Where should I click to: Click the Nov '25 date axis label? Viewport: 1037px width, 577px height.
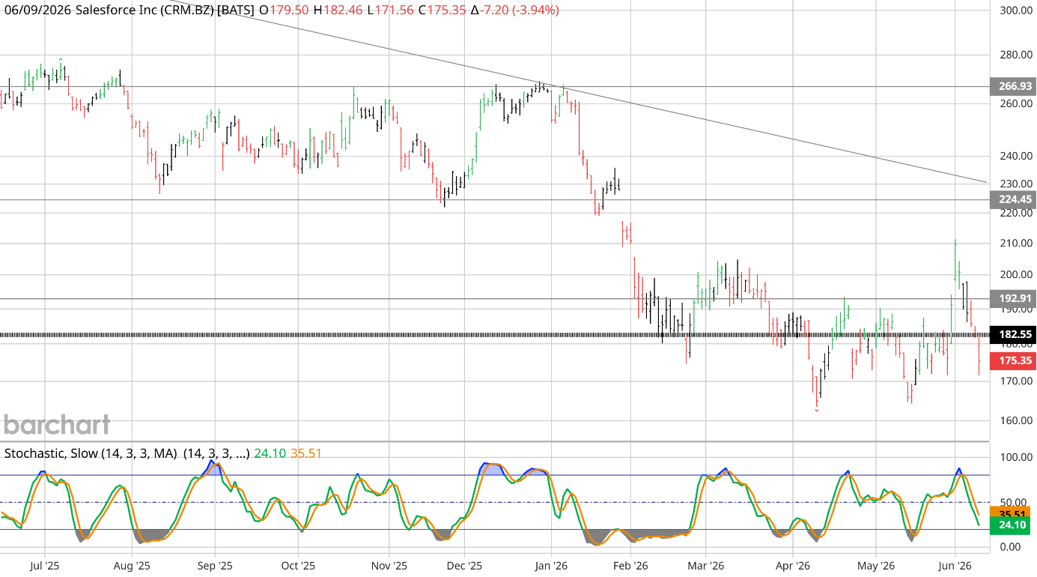[x=389, y=565]
